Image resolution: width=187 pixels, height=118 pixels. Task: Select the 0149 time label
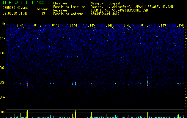tap(162, 25)
